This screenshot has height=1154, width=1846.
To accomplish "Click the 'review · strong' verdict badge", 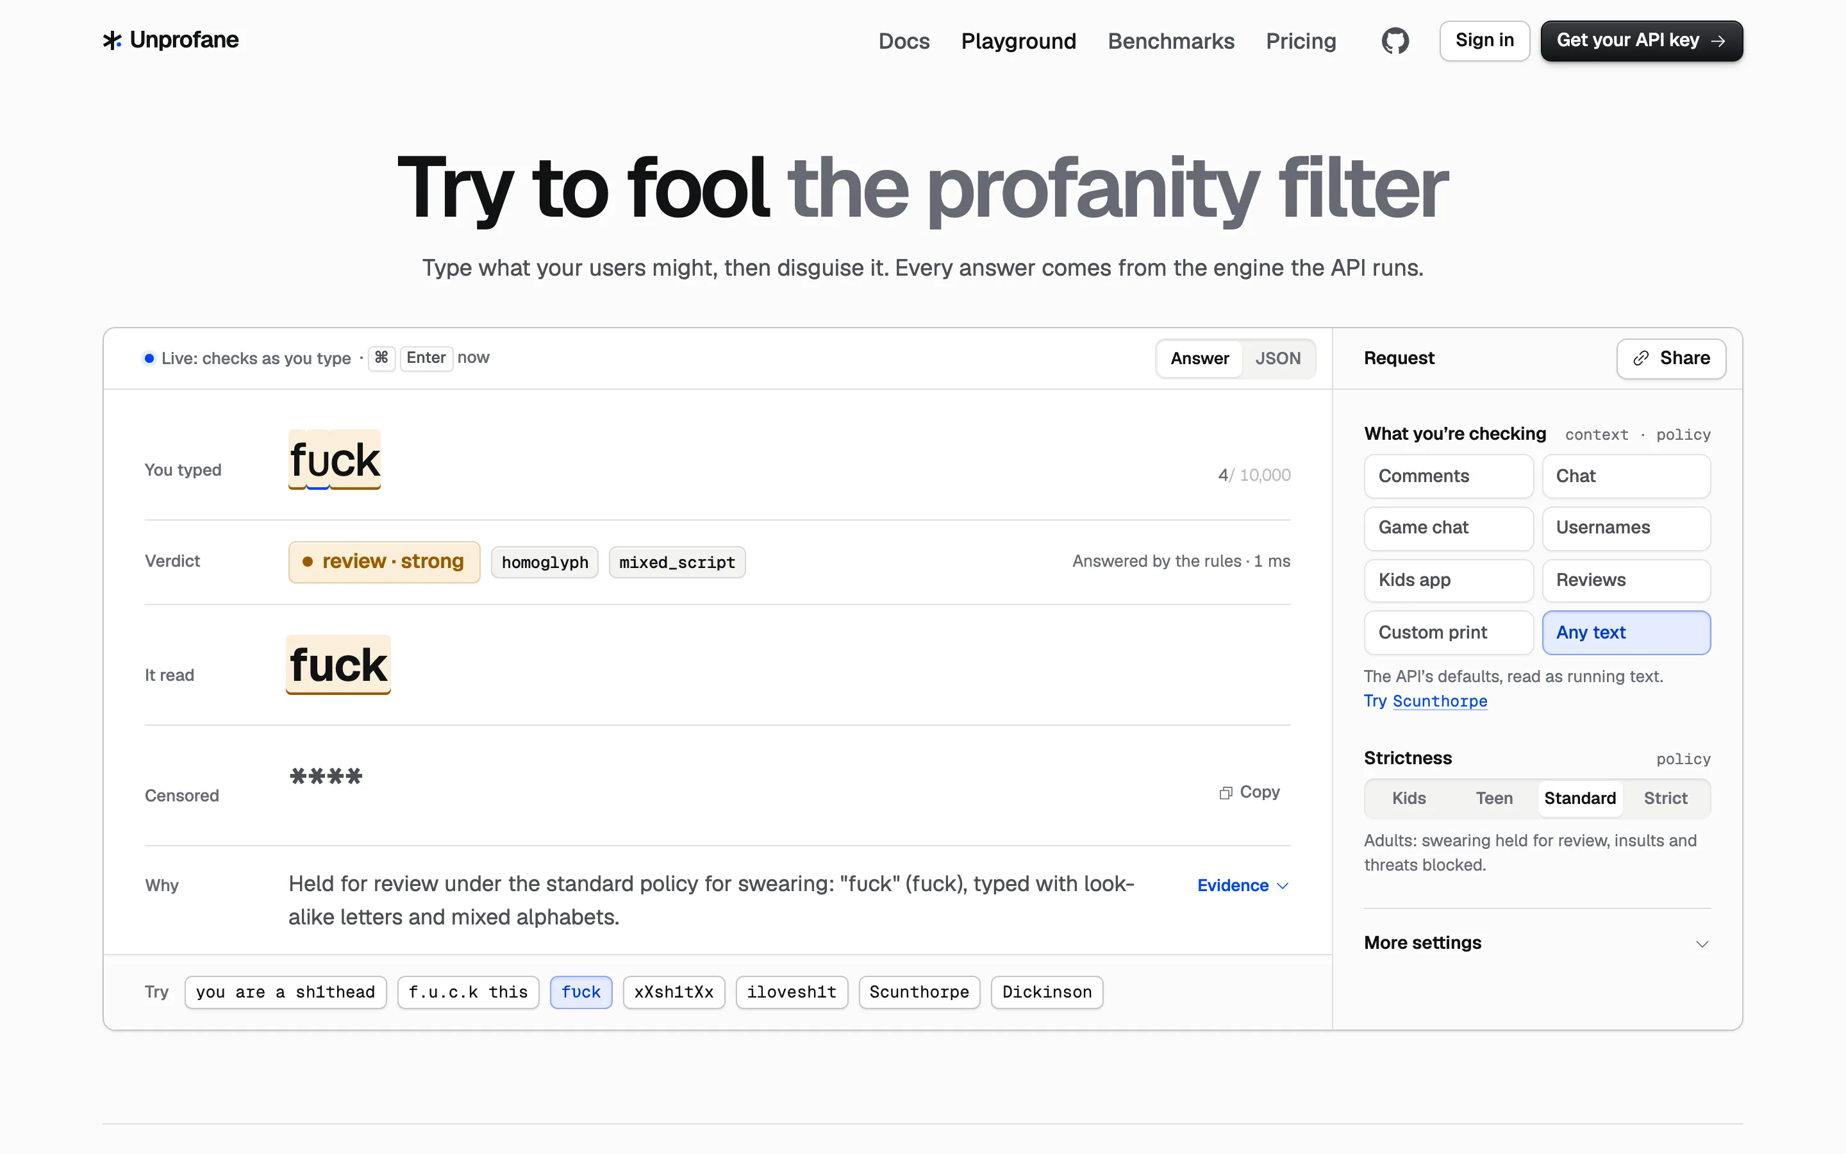I will 384,562.
